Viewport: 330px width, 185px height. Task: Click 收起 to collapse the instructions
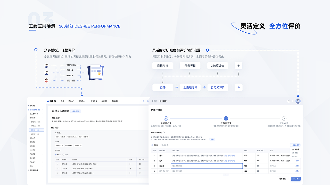point(212,139)
